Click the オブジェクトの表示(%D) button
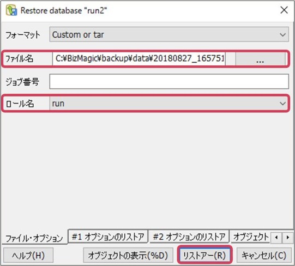The image size is (295, 266). (x=128, y=255)
